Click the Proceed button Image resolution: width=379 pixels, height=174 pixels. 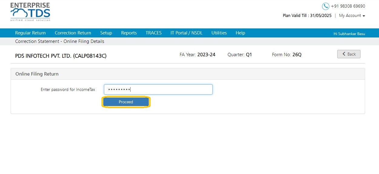pyautogui.click(x=126, y=102)
